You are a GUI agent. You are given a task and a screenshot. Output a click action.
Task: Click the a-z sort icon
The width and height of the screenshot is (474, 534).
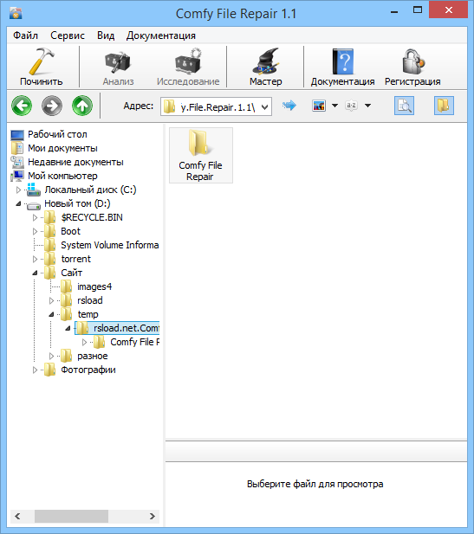coord(351,106)
